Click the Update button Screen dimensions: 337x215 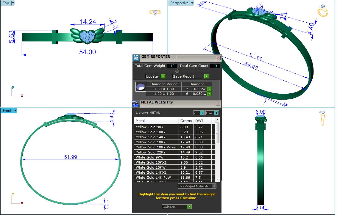pyautogui.click(x=152, y=76)
